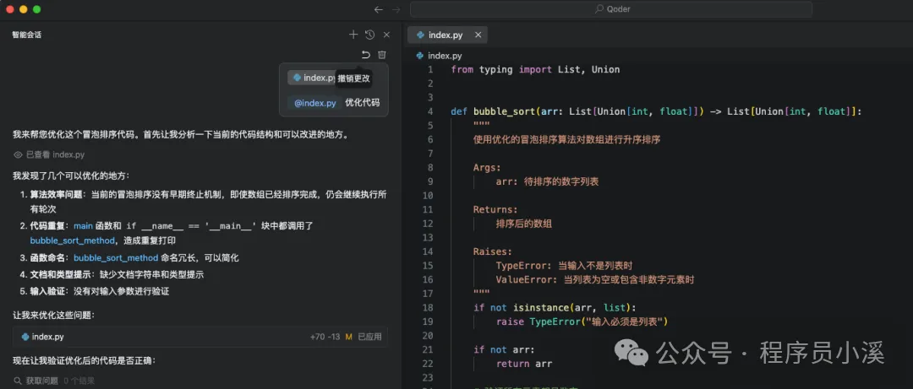Screen dimensions: 913x389
Task: Click the search icon beside 获取问题
Action: tap(18, 381)
